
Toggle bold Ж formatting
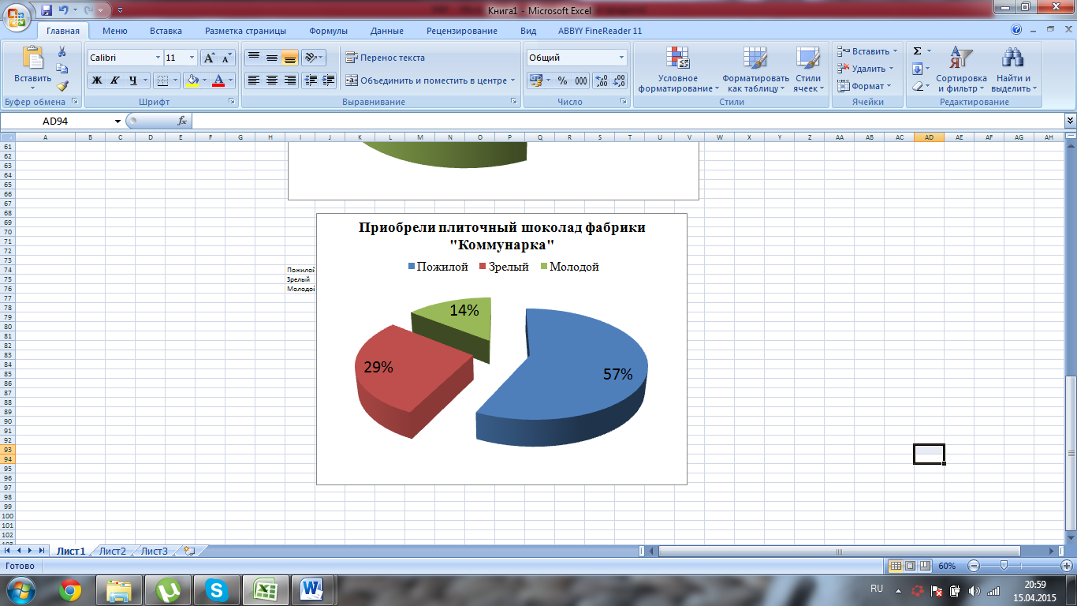coord(97,80)
